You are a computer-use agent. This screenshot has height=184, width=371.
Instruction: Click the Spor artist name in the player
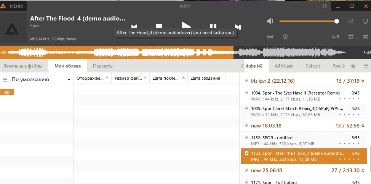35,26
